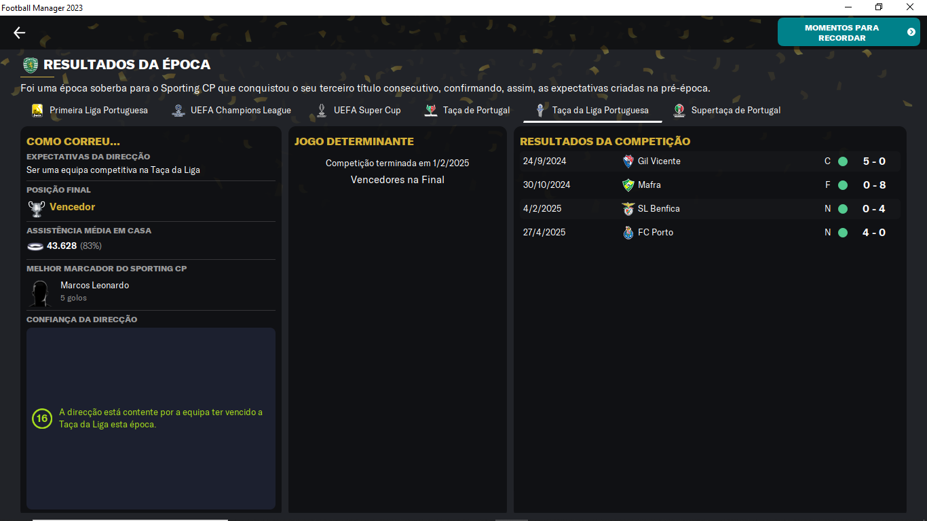Open the Mafra team link

[x=649, y=185]
